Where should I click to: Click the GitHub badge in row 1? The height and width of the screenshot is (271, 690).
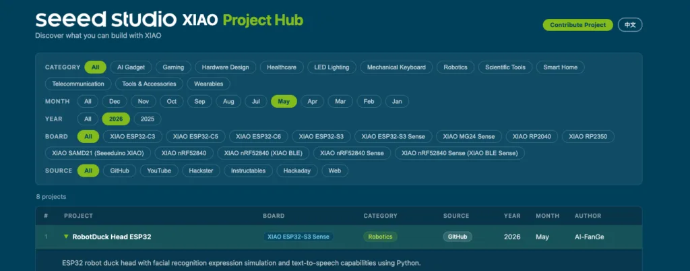(x=458, y=237)
